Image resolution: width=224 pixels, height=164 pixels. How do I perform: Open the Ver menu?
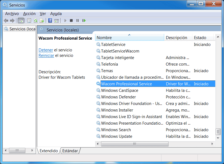click(43, 14)
